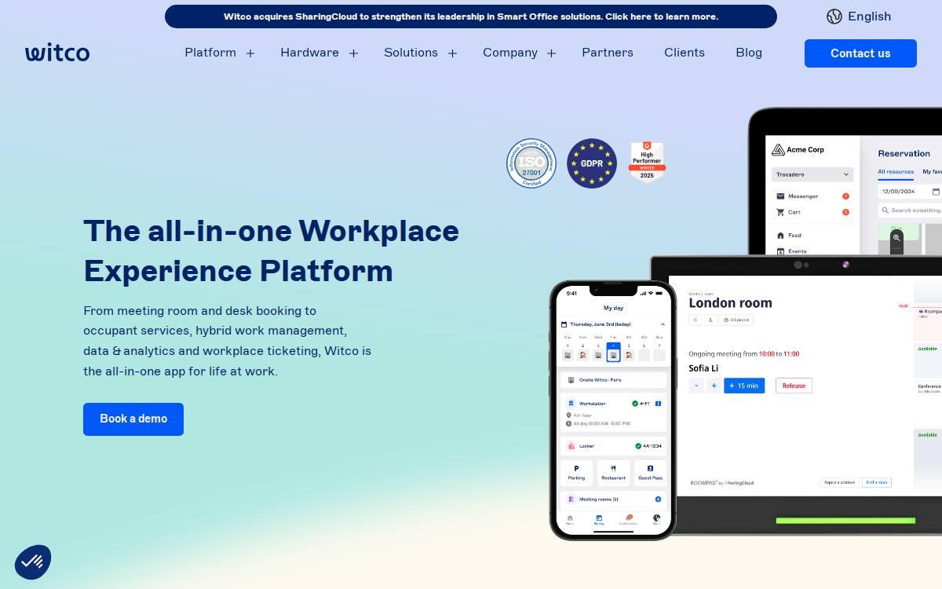Click the + 15 min button

744,386
